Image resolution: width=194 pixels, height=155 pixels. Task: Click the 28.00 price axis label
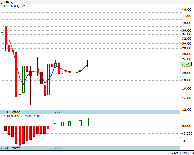pos(187,48)
